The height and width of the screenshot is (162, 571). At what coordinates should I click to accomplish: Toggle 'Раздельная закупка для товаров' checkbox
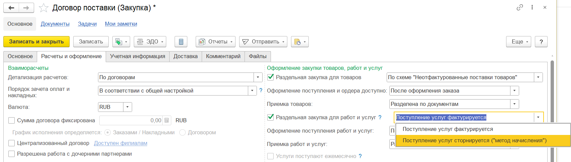271,77
